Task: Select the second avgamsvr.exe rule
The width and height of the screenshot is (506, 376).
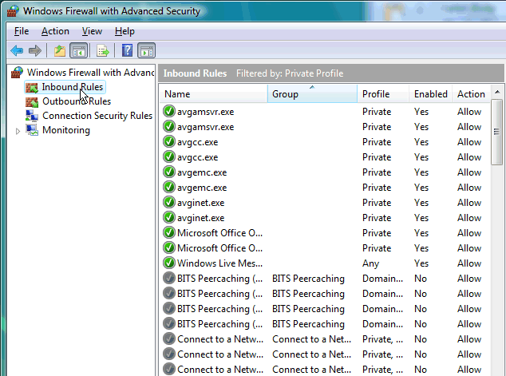Action: click(x=206, y=127)
